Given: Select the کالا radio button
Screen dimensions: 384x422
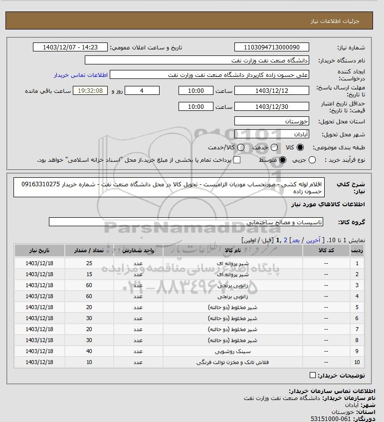Looking at the screenshot, I should tap(300, 147).
